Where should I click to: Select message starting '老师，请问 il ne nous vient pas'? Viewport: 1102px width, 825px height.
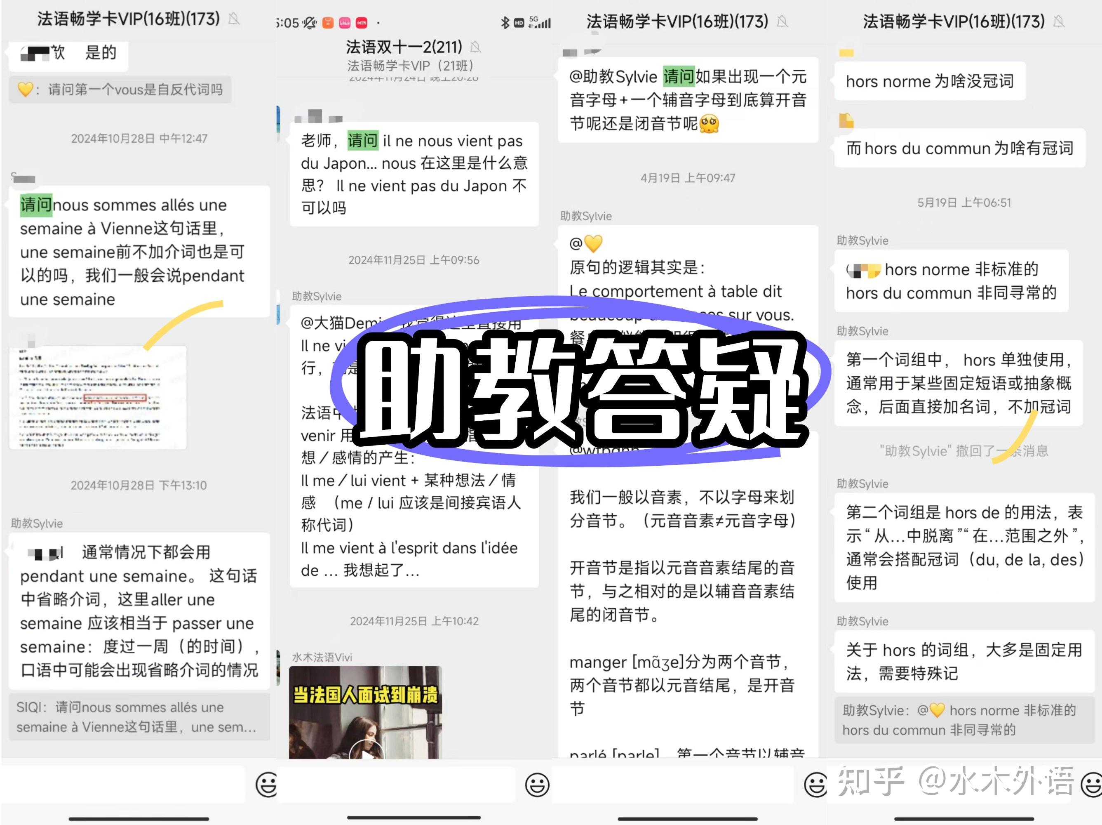coord(414,174)
